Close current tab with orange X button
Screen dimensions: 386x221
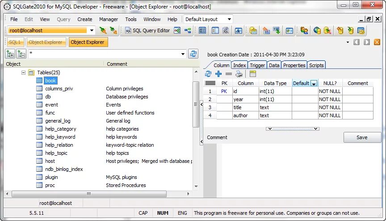click(377, 42)
